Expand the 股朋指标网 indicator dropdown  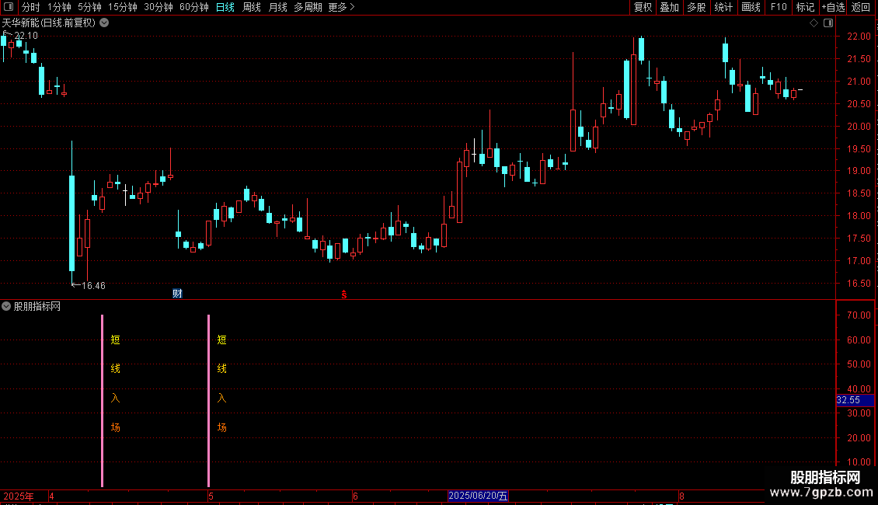click(x=6, y=306)
